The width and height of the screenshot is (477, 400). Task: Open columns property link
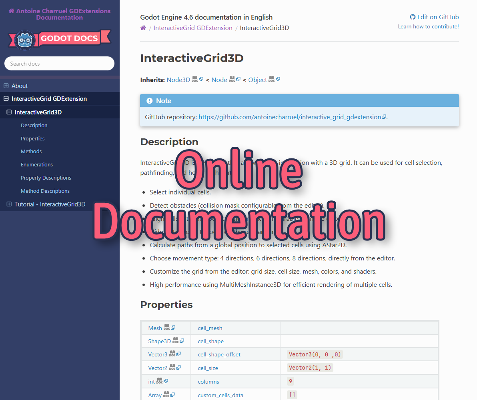coord(208,382)
